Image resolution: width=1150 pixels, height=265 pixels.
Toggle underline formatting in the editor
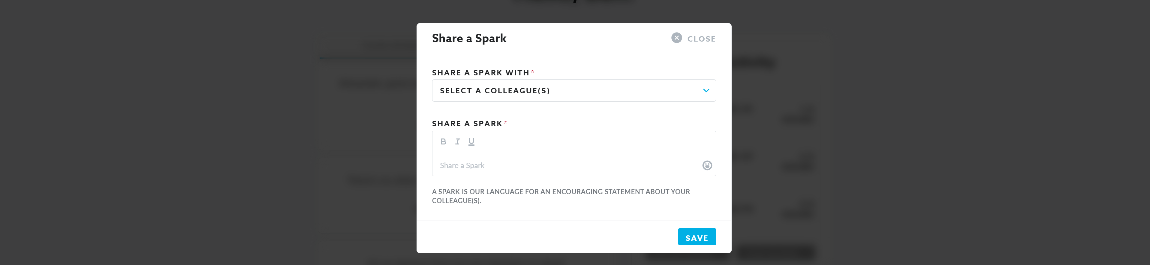click(x=471, y=141)
